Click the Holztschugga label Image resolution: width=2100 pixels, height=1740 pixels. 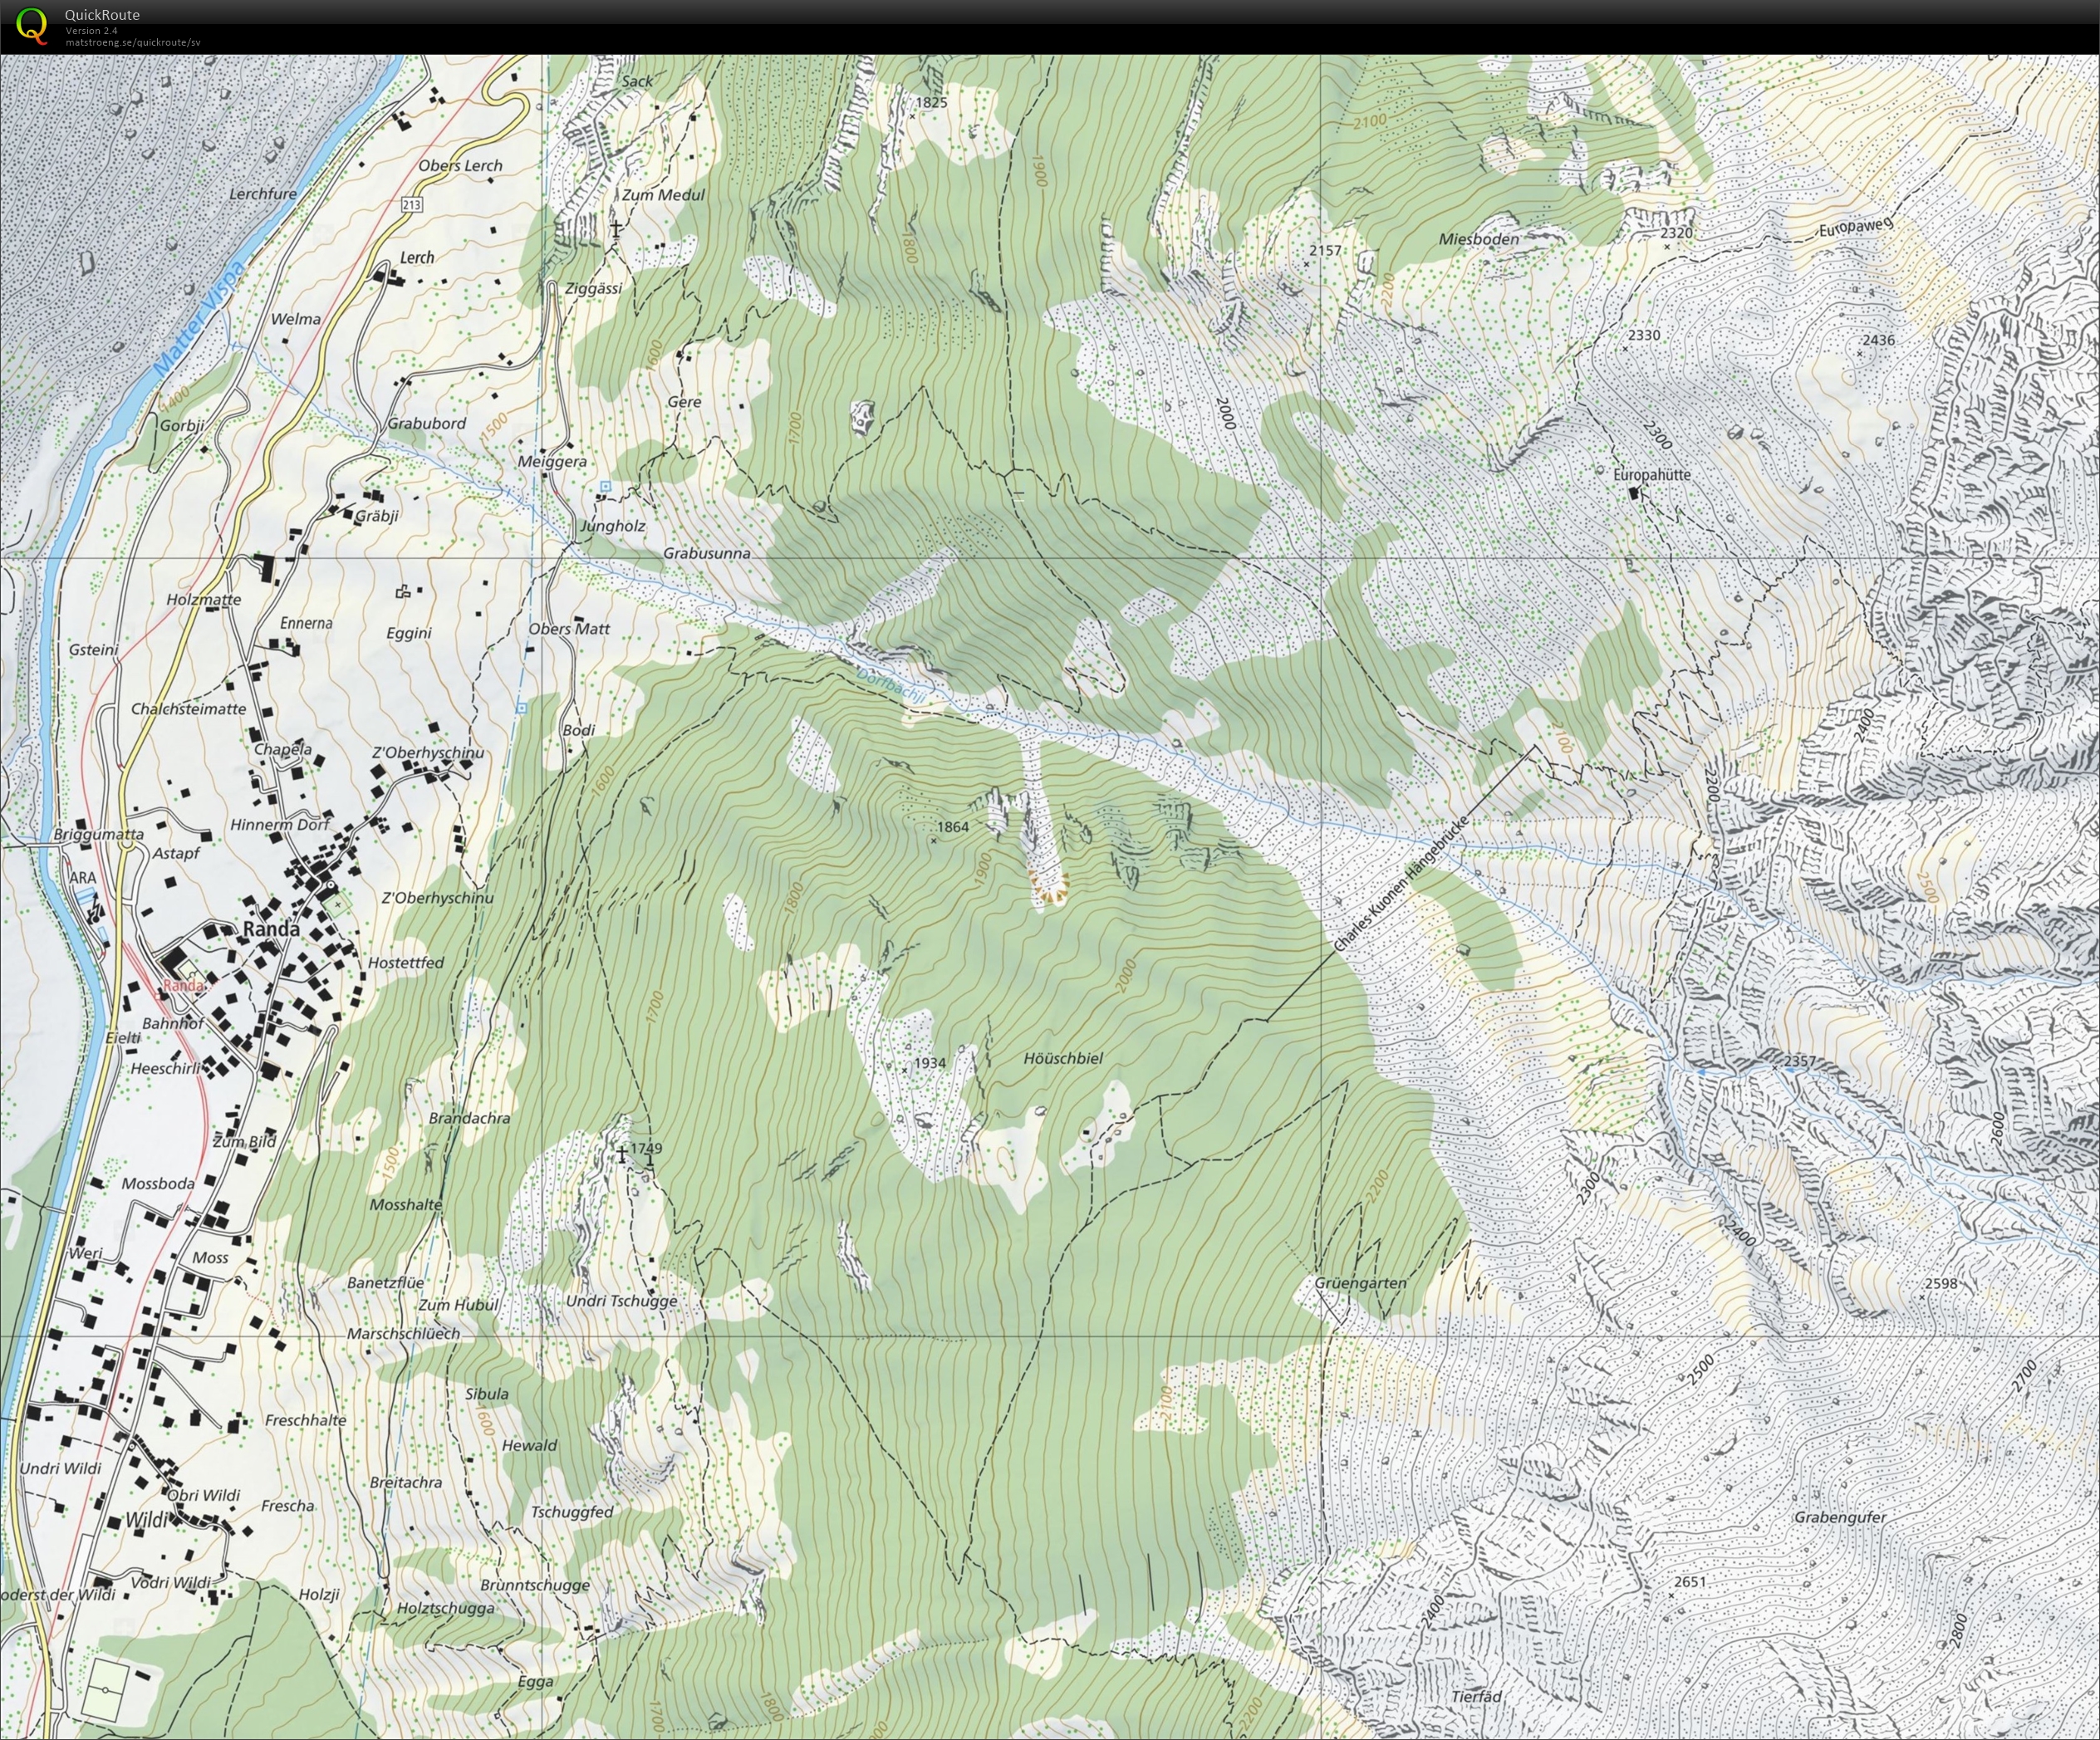(445, 1608)
